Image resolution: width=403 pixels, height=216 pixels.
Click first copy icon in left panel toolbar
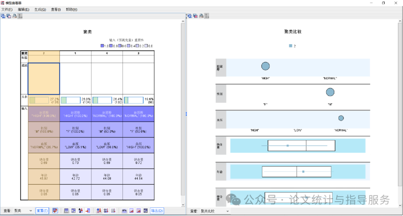coord(3,16)
